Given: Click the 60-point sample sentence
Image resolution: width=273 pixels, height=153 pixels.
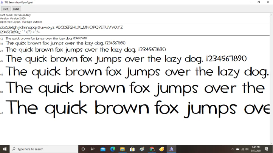Looking at the screenshot, I should coord(135,88).
